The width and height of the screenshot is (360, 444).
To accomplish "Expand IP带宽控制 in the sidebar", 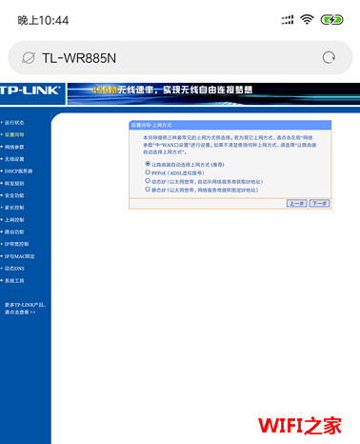I will pyautogui.click(x=16, y=244).
